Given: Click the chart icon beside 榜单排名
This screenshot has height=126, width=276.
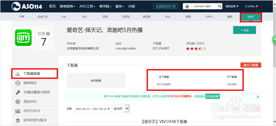Looking at the screenshot, I should [x=18, y=83].
